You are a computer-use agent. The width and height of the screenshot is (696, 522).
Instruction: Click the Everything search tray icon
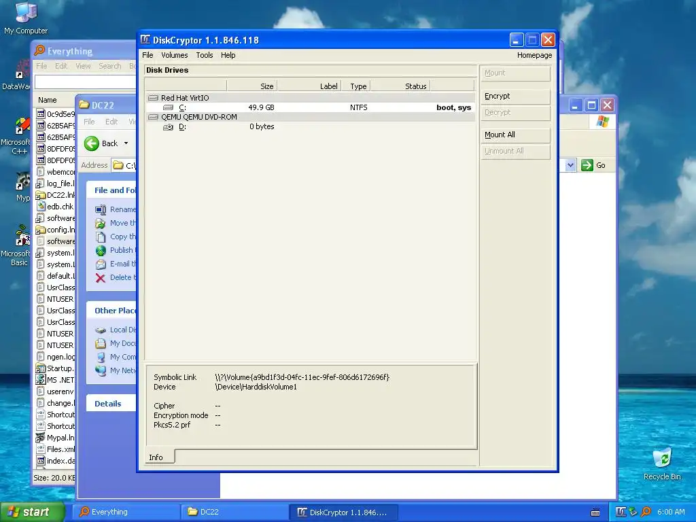[646, 512]
